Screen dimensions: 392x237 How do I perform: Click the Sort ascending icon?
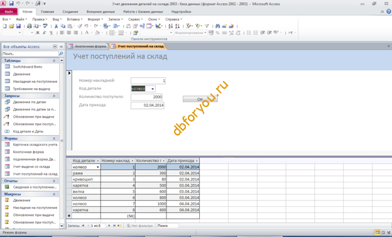[170, 26]
